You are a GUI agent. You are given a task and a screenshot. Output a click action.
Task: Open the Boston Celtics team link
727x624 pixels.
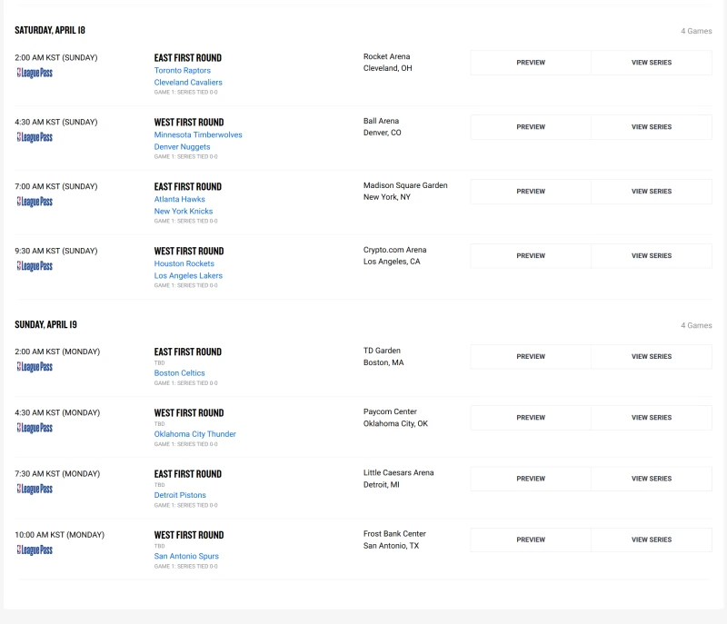coord(179,373)
